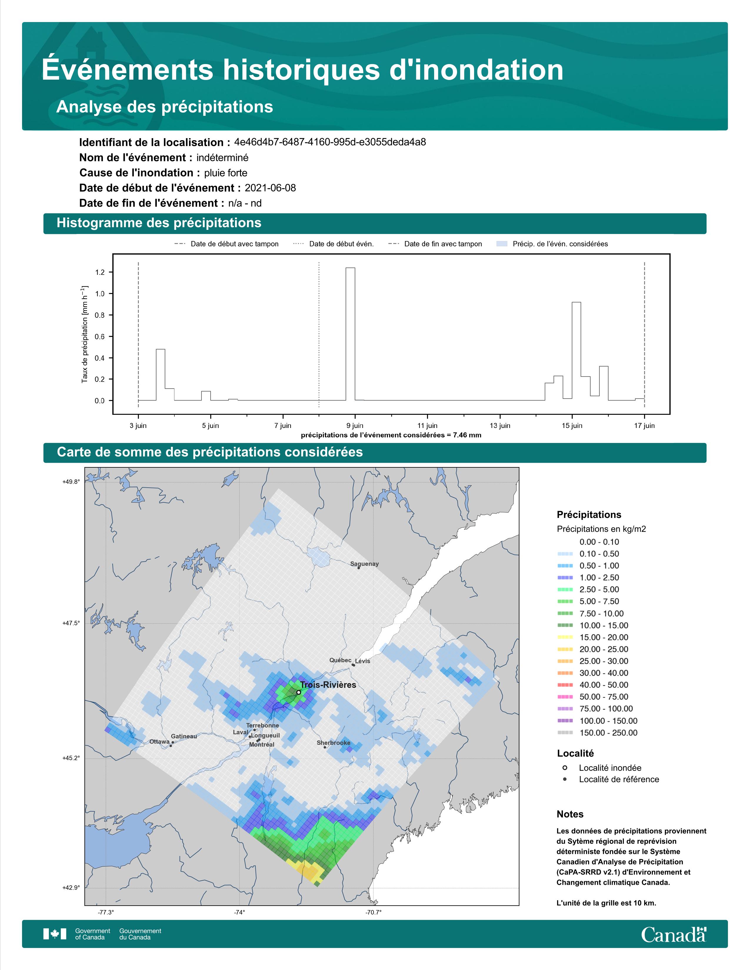Click the Longueuil city label on map
The height and width of the screenshot is (970, 750).
click(x=265, y=735)
